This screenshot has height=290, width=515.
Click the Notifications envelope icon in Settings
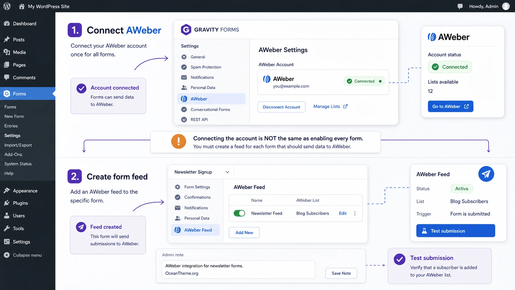coord(184,77)
